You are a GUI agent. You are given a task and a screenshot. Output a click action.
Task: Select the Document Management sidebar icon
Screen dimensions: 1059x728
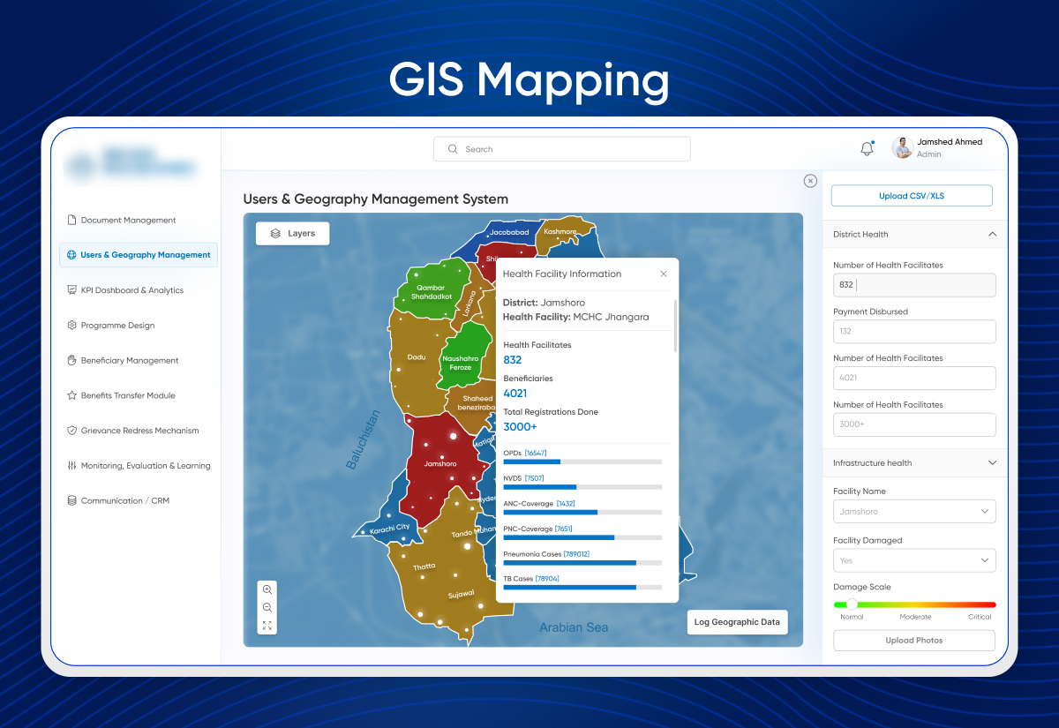tap(71, 220)
